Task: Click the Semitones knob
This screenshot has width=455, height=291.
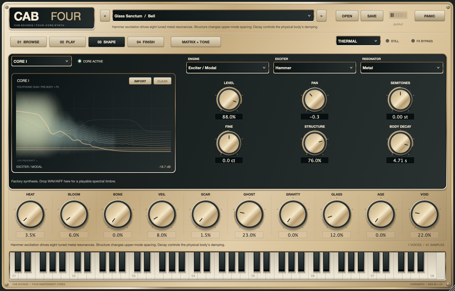Action: (400, 99)
